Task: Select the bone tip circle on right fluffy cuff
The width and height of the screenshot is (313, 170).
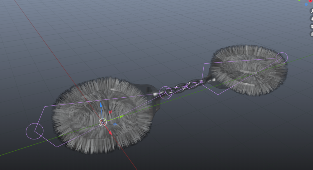Action: [x=282, y=58]
